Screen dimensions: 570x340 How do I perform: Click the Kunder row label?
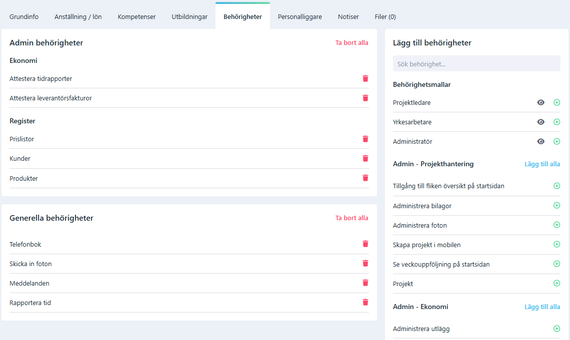[20, 159]
